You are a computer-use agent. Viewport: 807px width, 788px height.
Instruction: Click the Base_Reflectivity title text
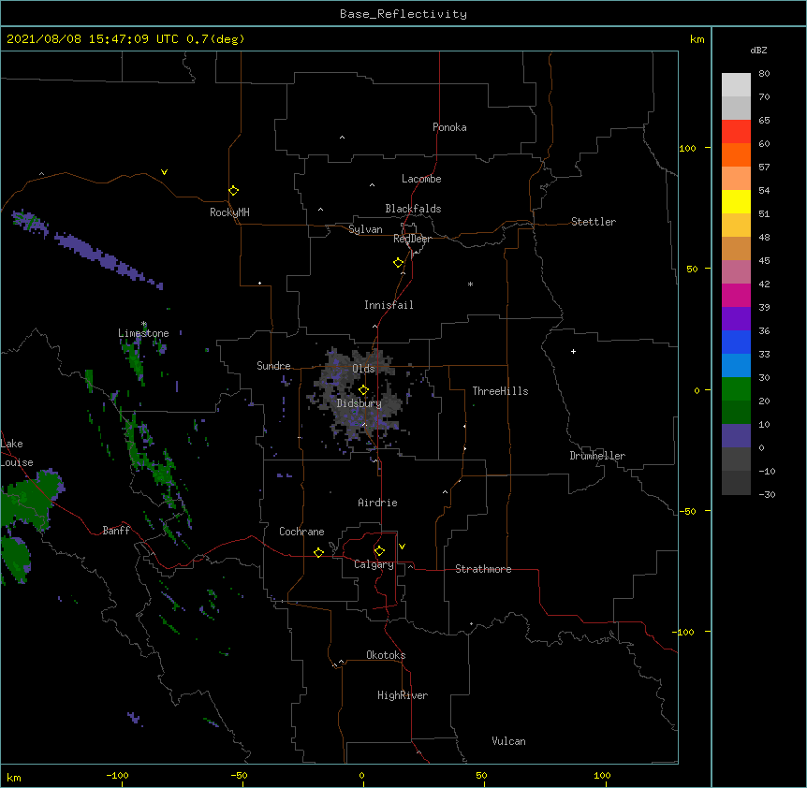pos(403,14)
